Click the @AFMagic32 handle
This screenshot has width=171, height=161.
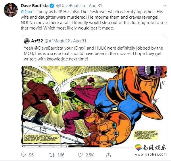click(x=57, y=41)
